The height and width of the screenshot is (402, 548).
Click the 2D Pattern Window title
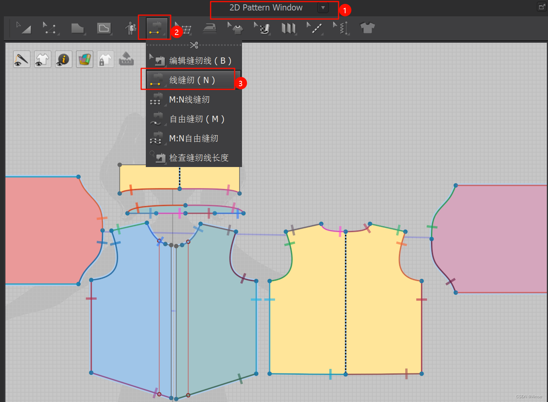tap(266, 8)
